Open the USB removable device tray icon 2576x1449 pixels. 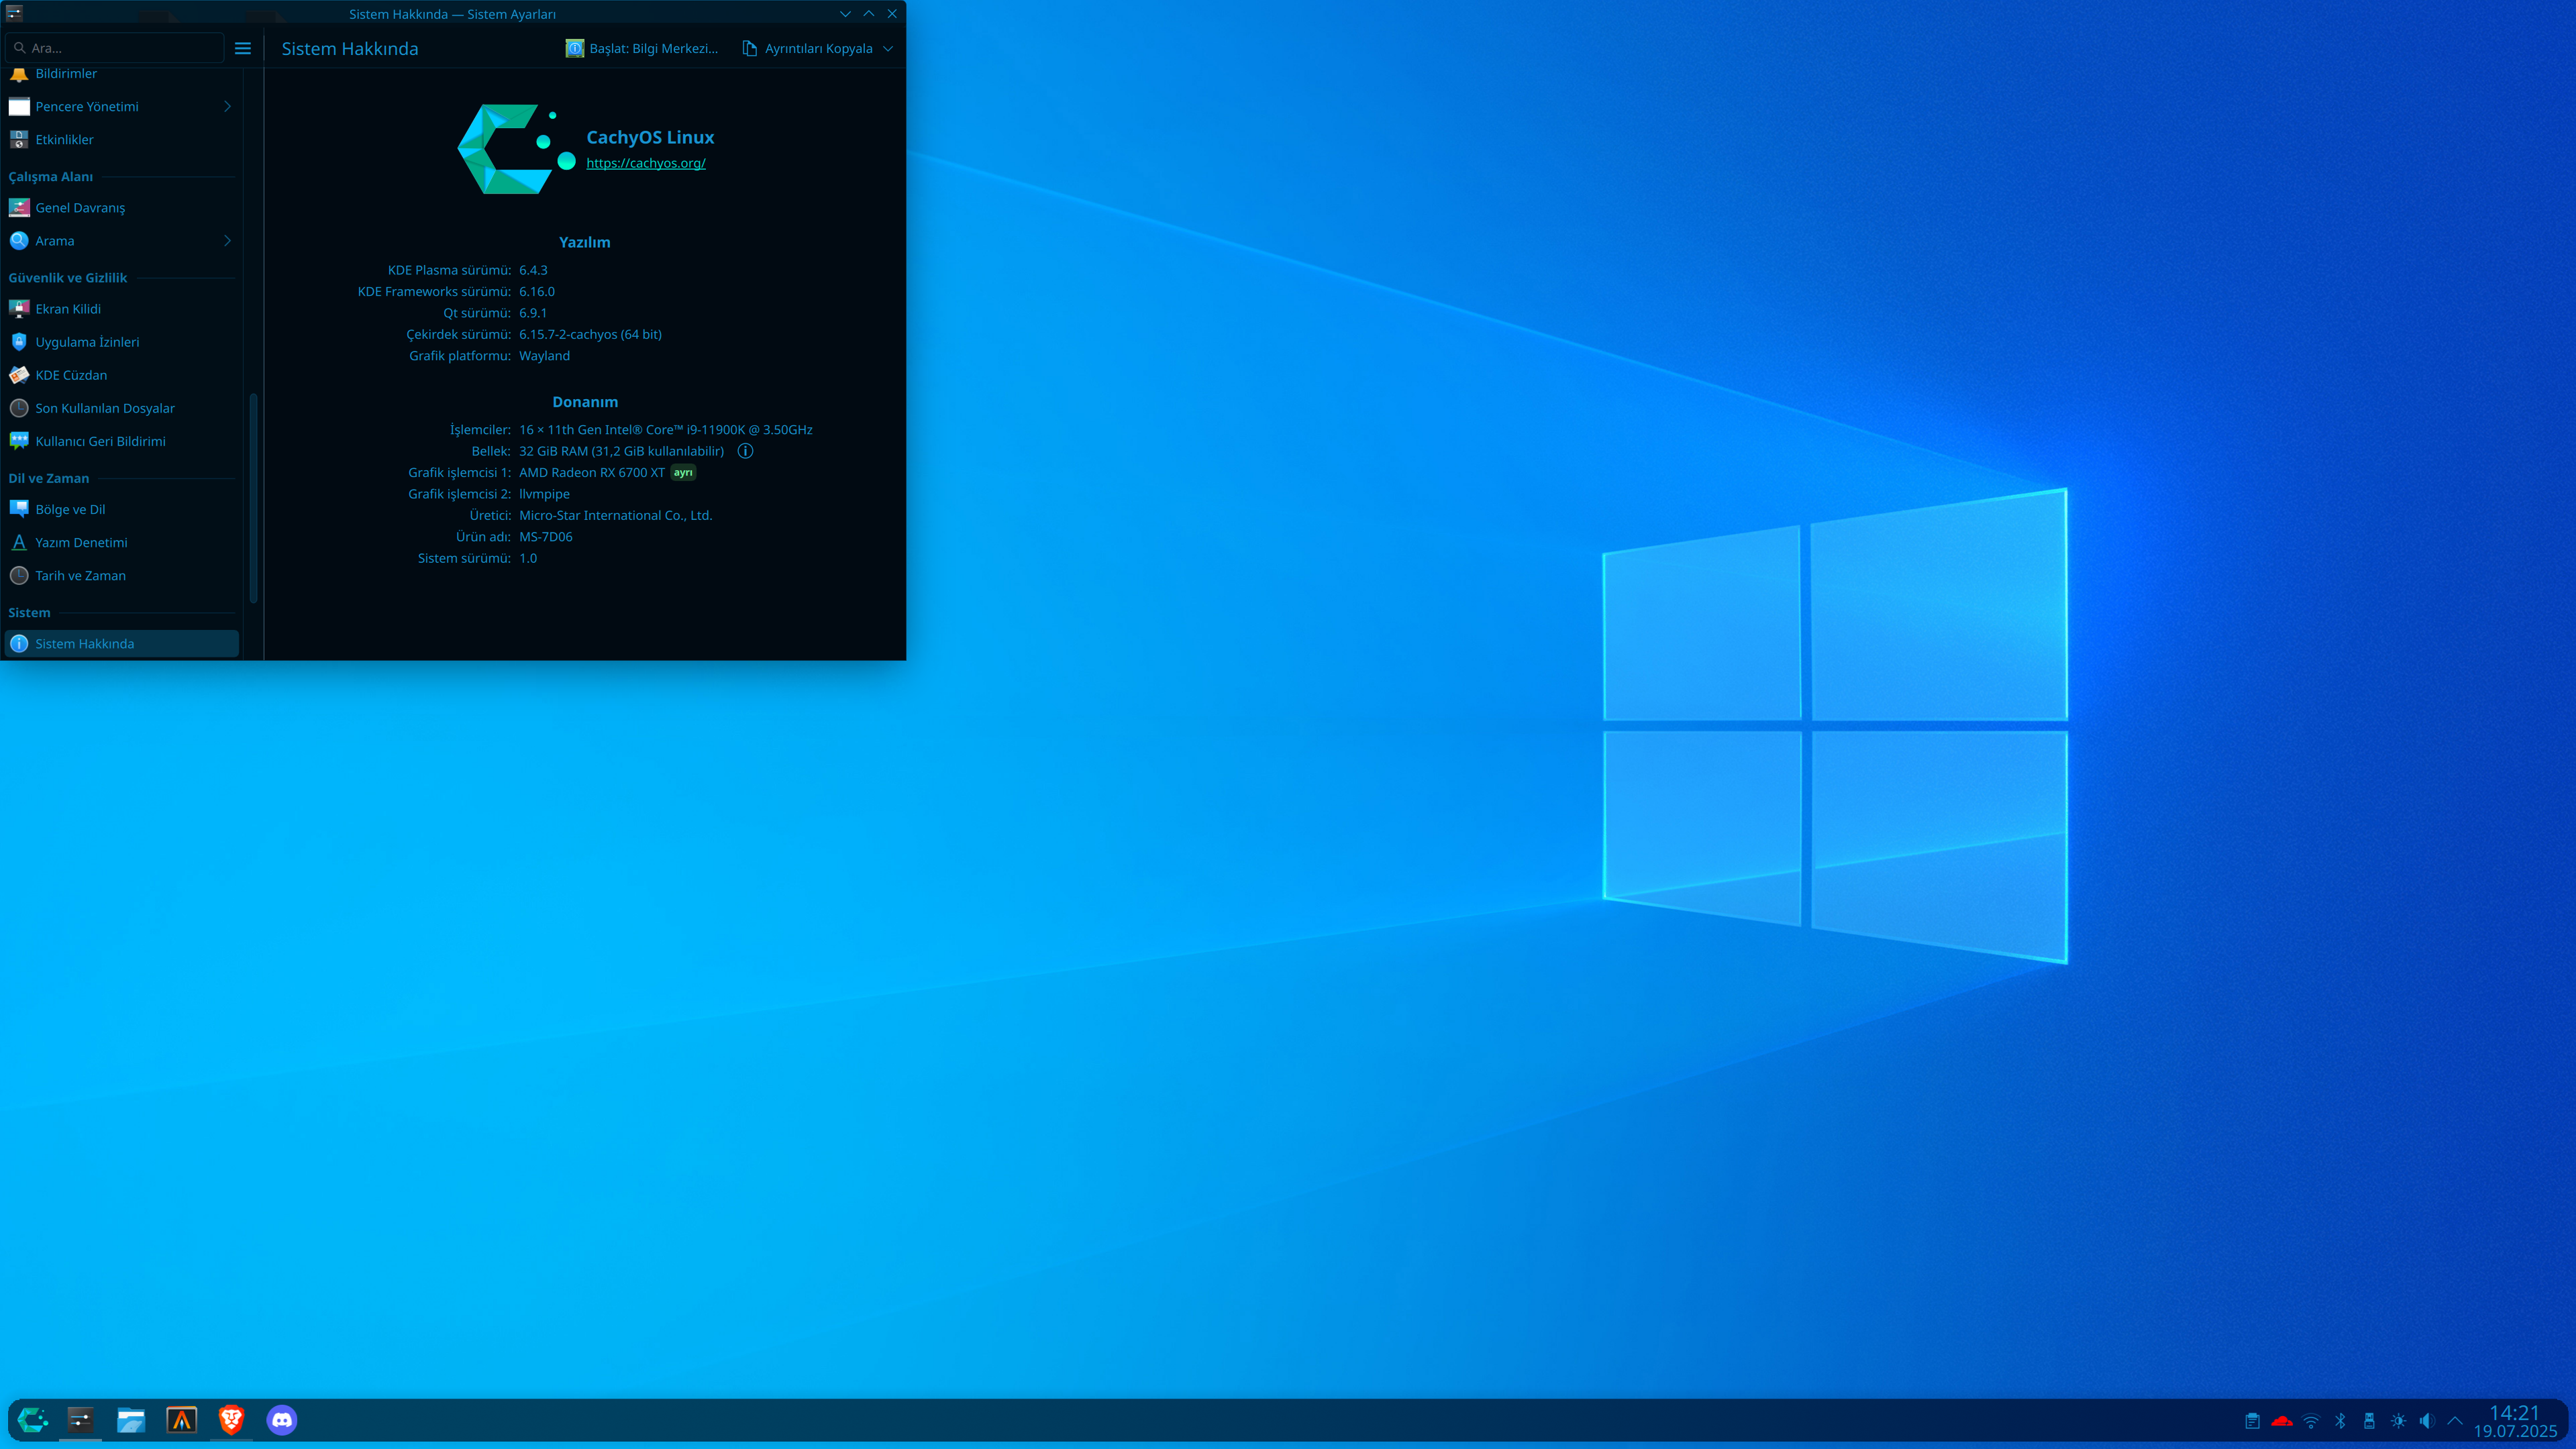(2369, 1421)
